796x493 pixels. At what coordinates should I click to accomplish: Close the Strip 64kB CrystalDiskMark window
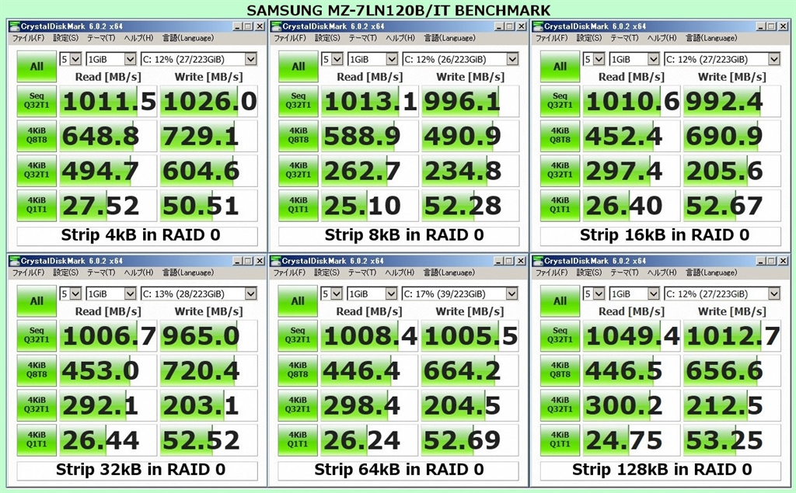[521, 261]
